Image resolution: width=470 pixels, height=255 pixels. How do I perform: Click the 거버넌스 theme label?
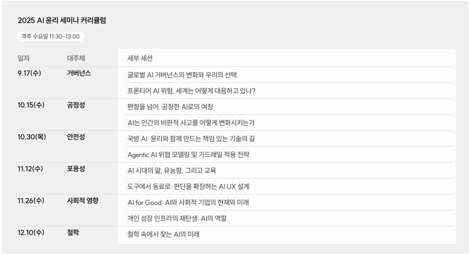79,73
